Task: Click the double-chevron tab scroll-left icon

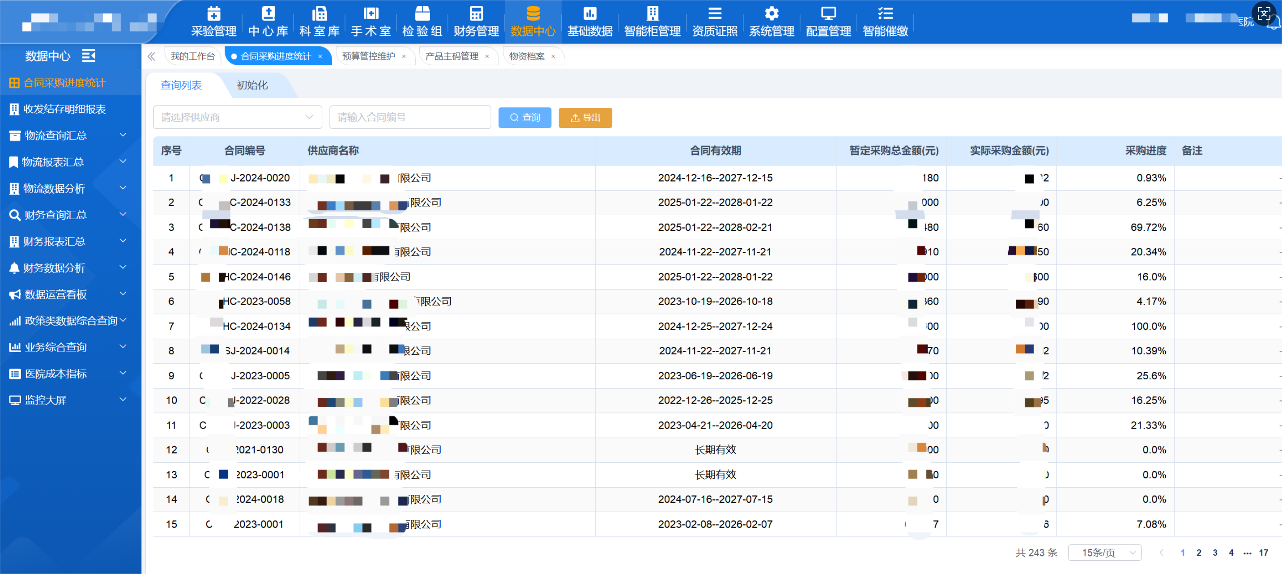Action: 151,57
